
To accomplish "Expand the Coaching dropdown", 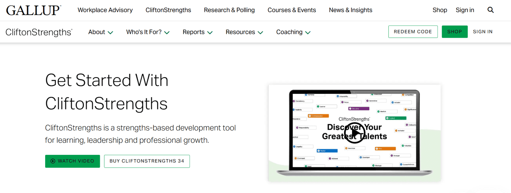I will [x=293, y=32].
